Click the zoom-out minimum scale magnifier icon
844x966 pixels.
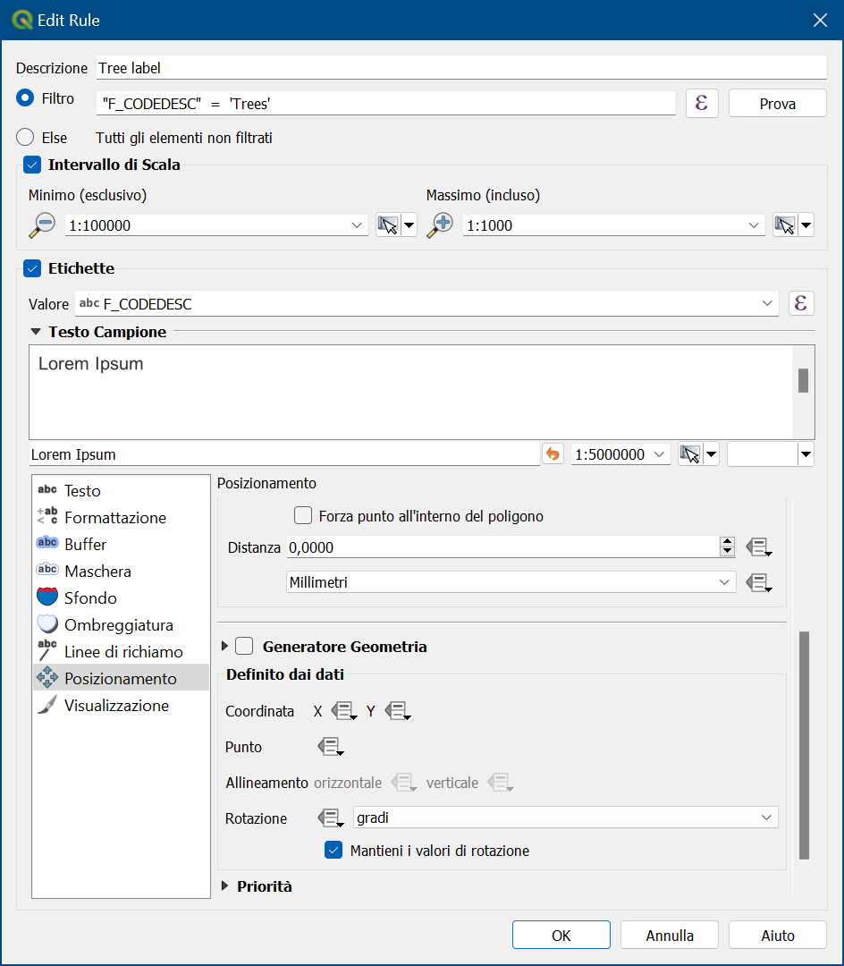point(42,225)
